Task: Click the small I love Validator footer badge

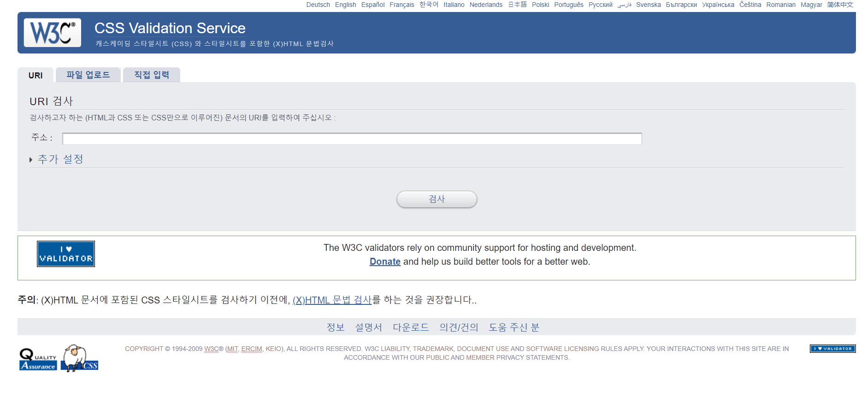Action: click(832, 349)
